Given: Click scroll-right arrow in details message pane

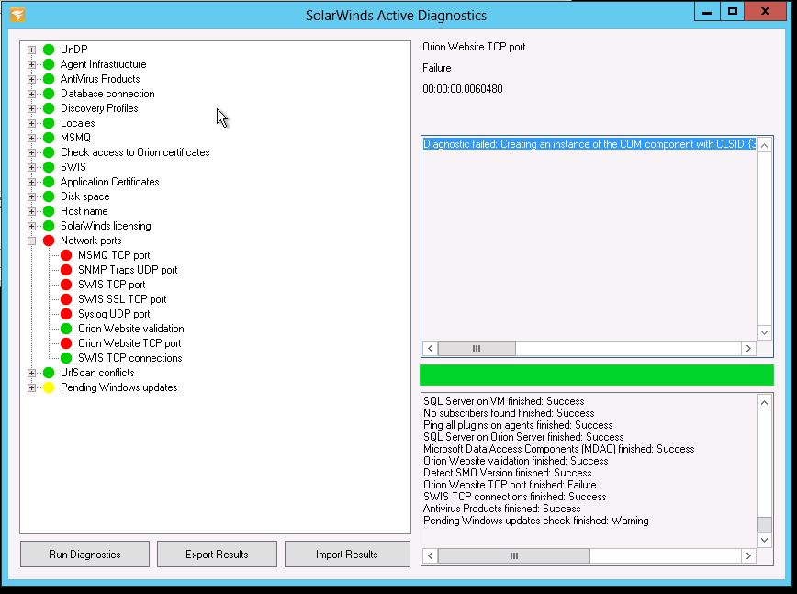Looking at the screenshot, I should (x=748, y=349).
